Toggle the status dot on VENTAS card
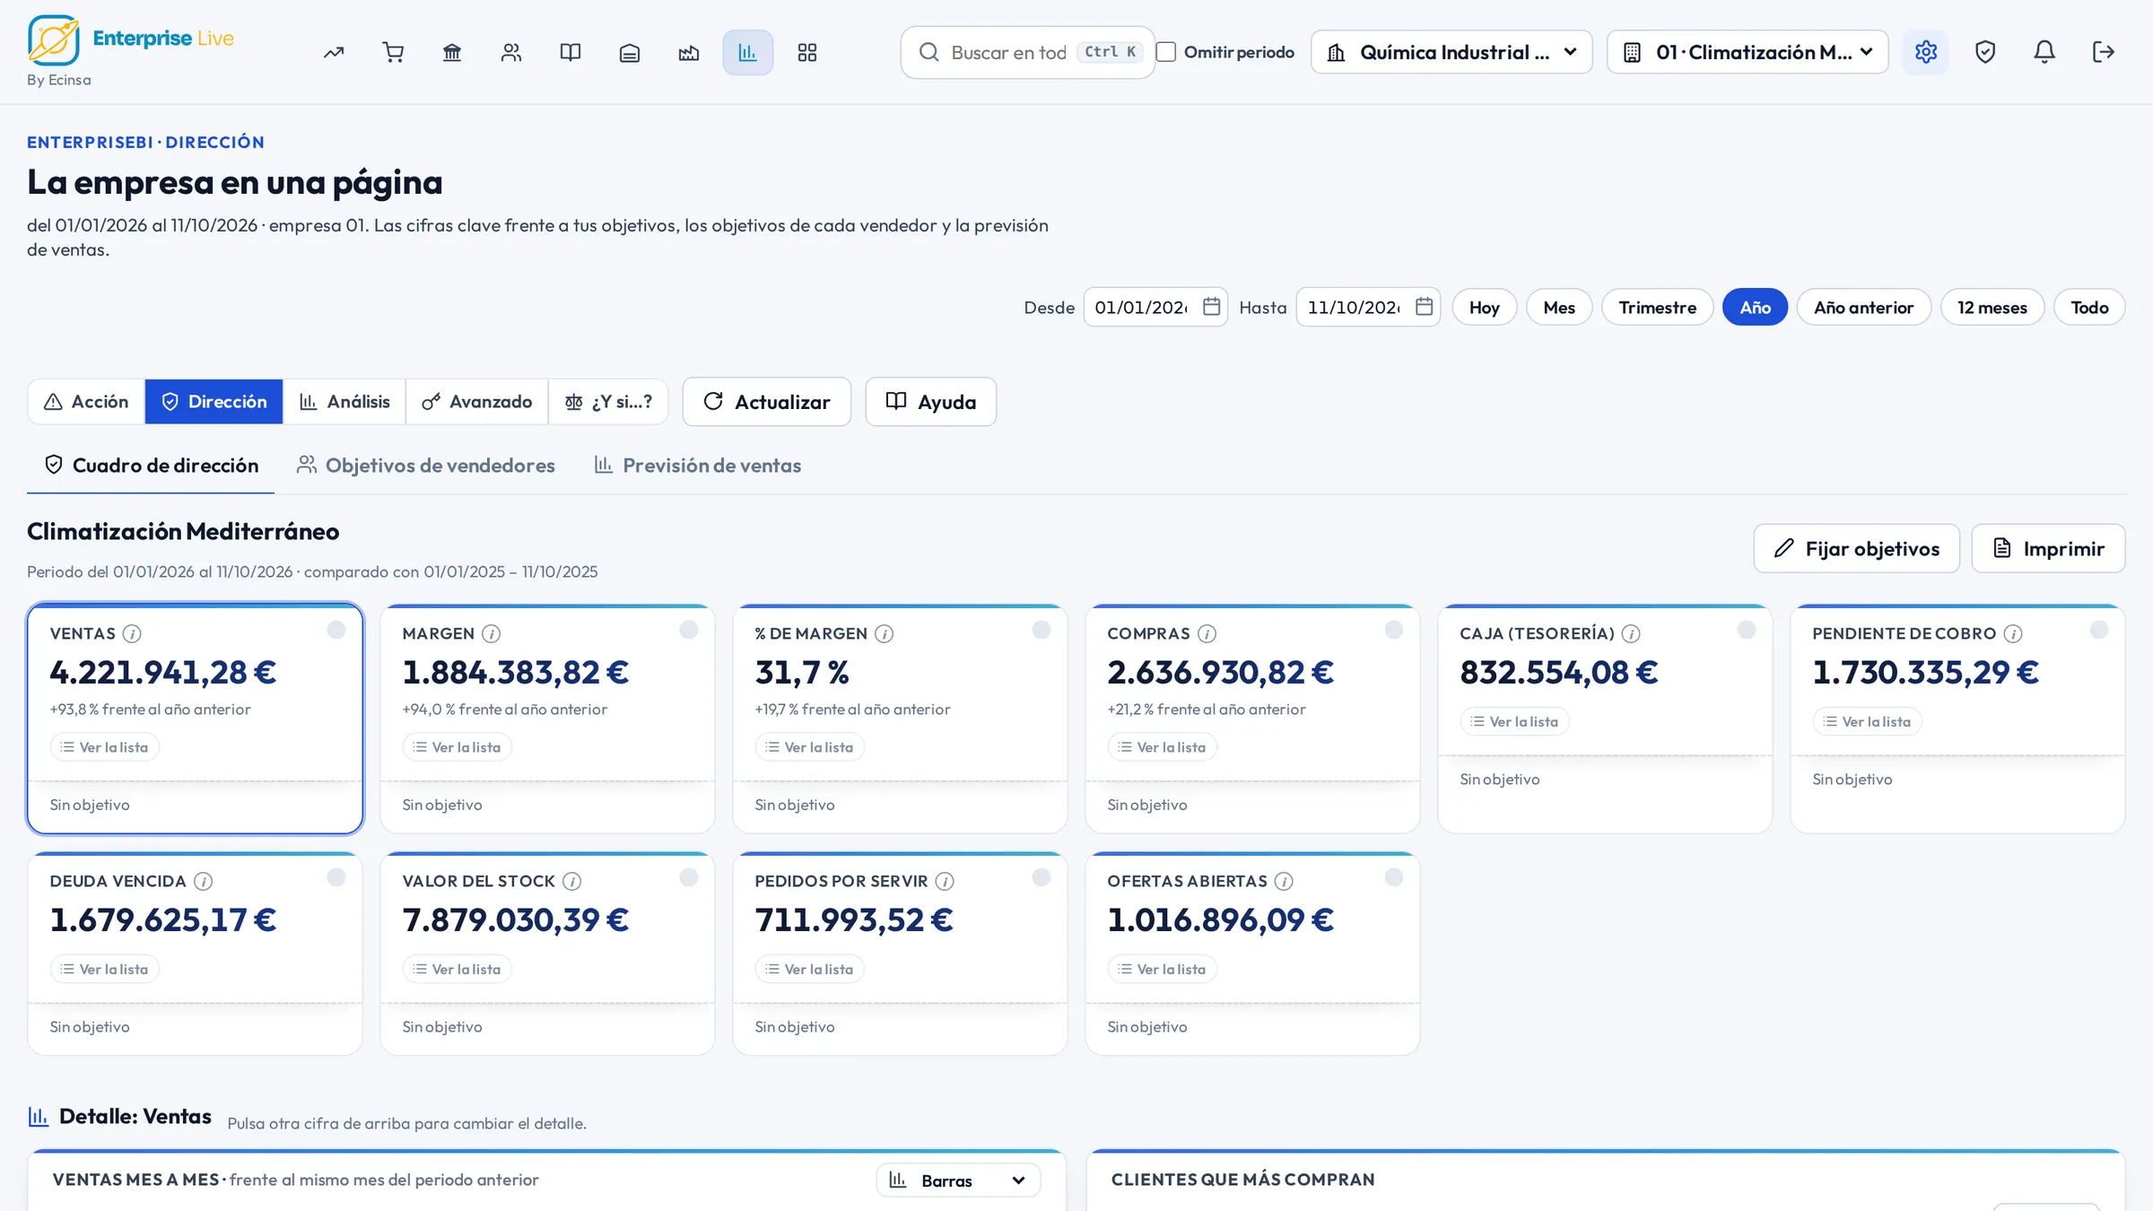The height and width of the screenshot is (1211, 2153). tap(336, 630)
